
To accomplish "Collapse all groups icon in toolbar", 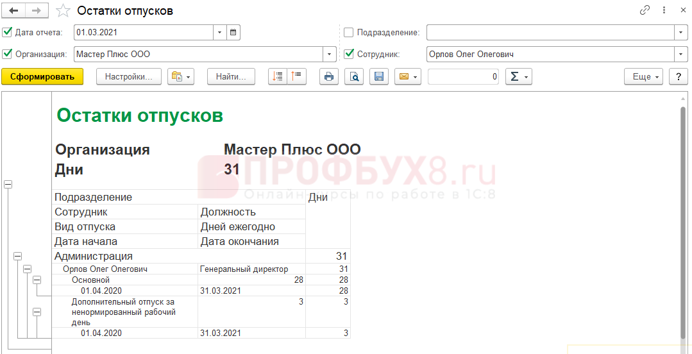I will (x=296, y=76).
